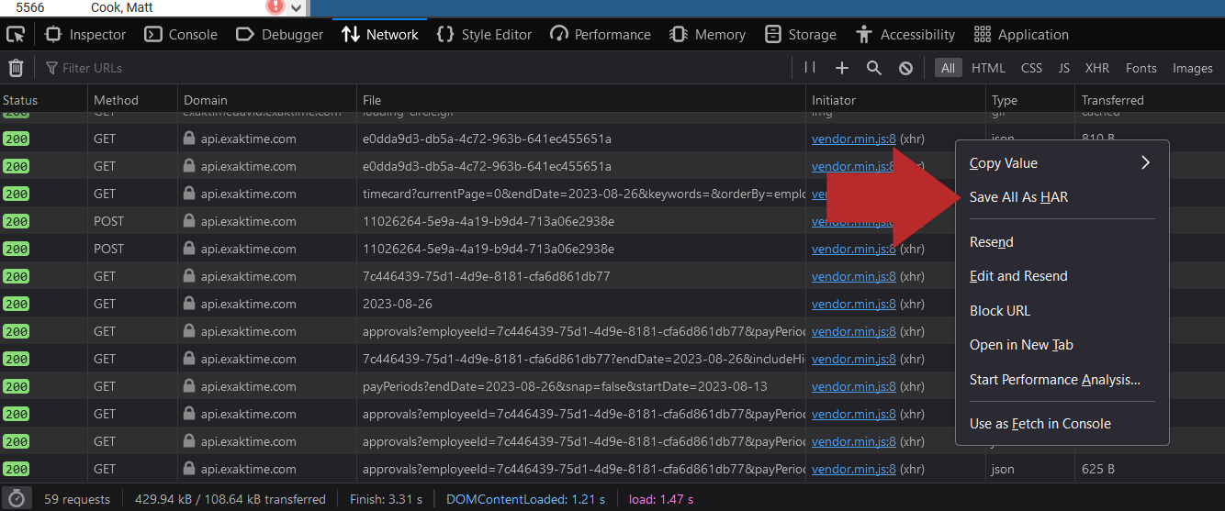The height and width of the screenshot is (511, 1225).
Task: Select Use as Fetch in Console
Action: (1062, 424)
